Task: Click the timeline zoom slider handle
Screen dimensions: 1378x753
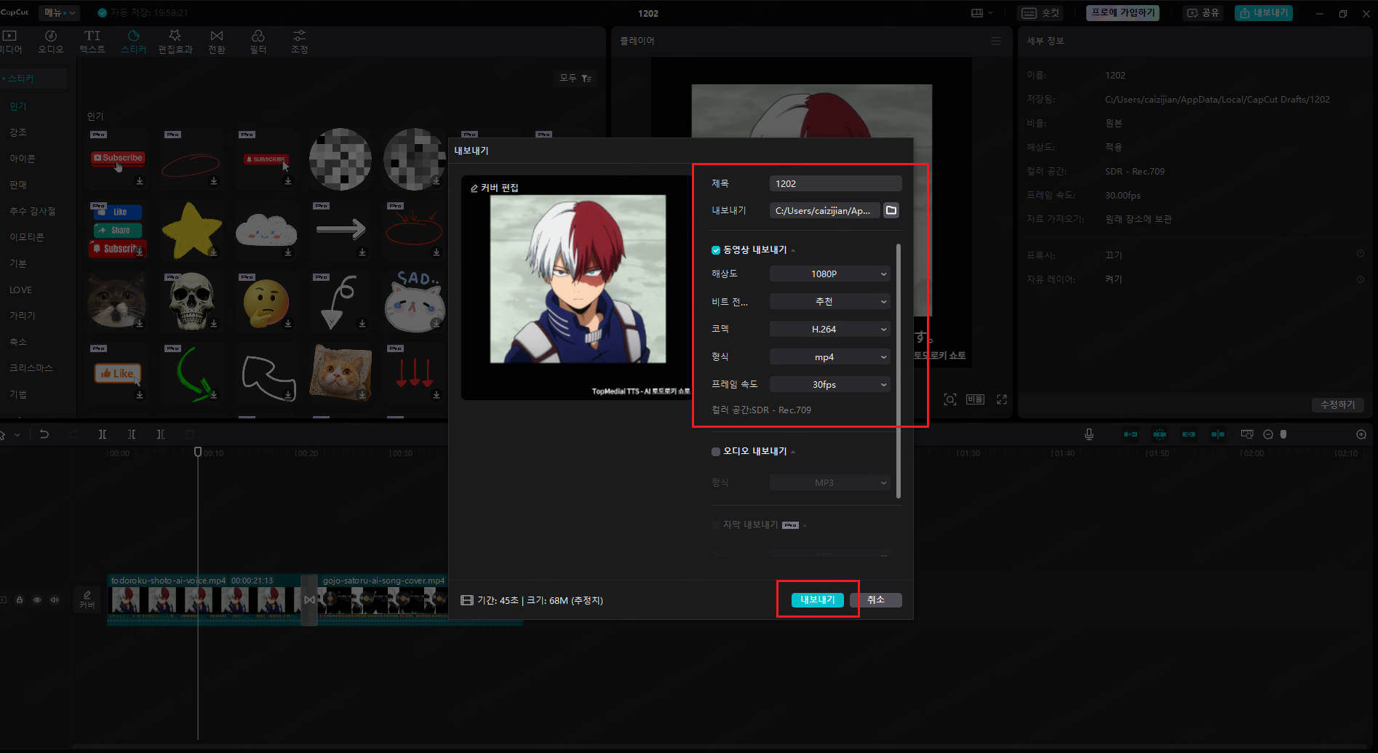Action: click(1283, 434)
